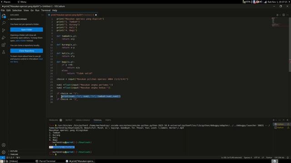
Task: Expand the TIMELINE section
Action: 26,154
